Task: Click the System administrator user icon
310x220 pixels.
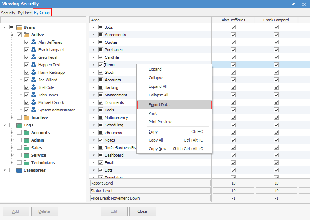Action: [34, 110]
